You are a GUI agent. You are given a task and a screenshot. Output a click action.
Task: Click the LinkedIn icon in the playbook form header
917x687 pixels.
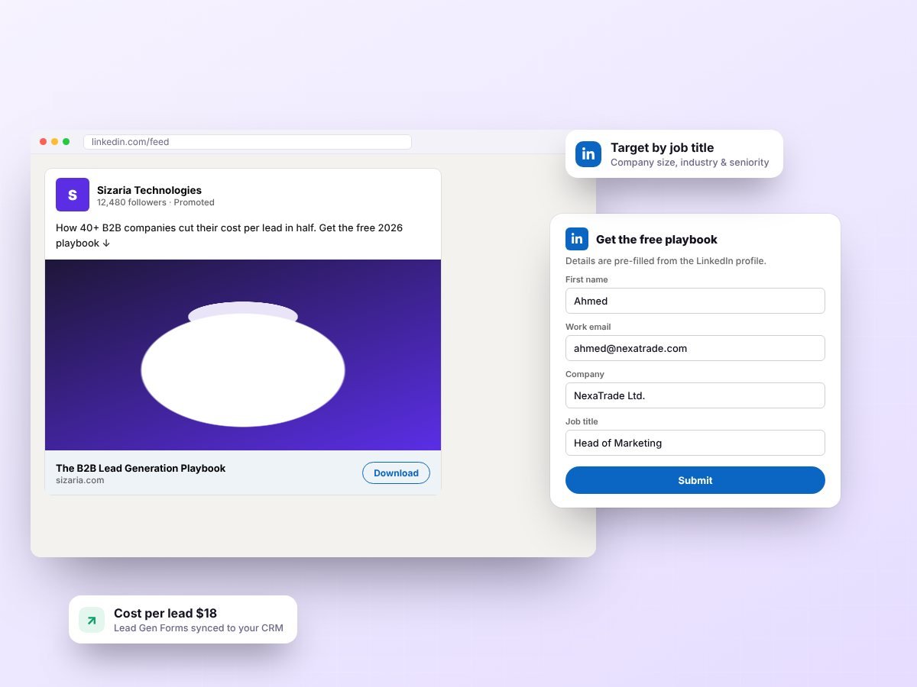[x=577, y=239]
